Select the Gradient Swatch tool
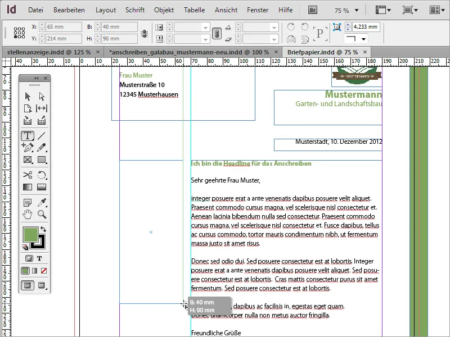 28,187
